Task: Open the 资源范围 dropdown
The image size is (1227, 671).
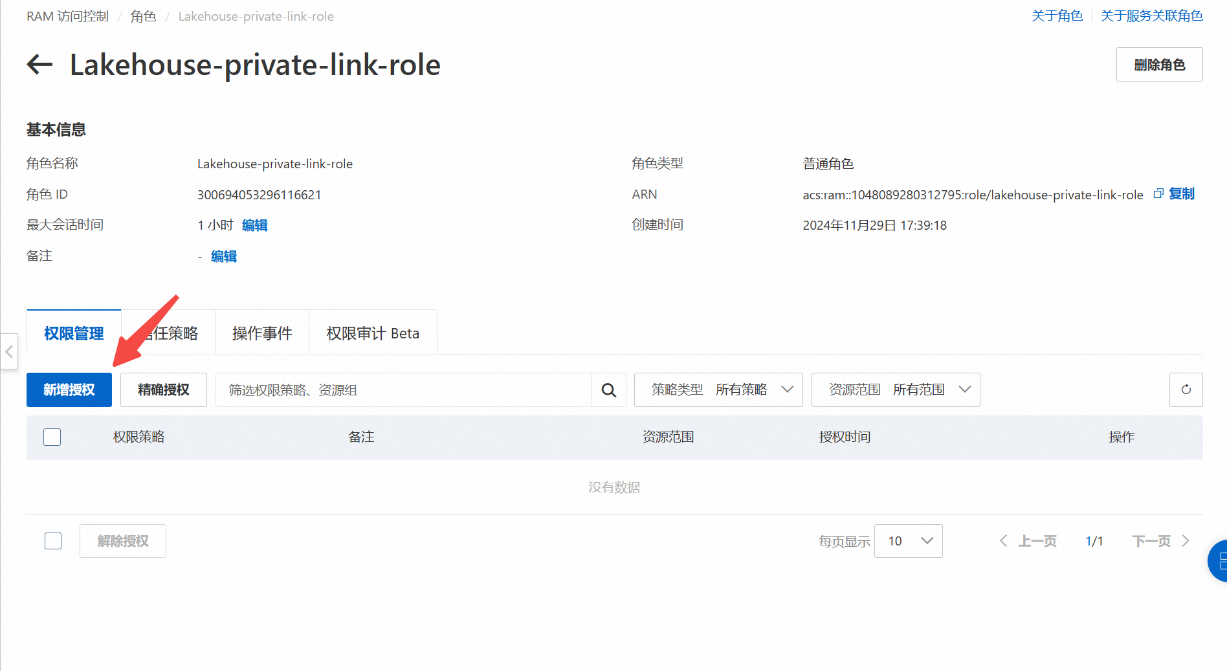Action: [x=896, y=390]
